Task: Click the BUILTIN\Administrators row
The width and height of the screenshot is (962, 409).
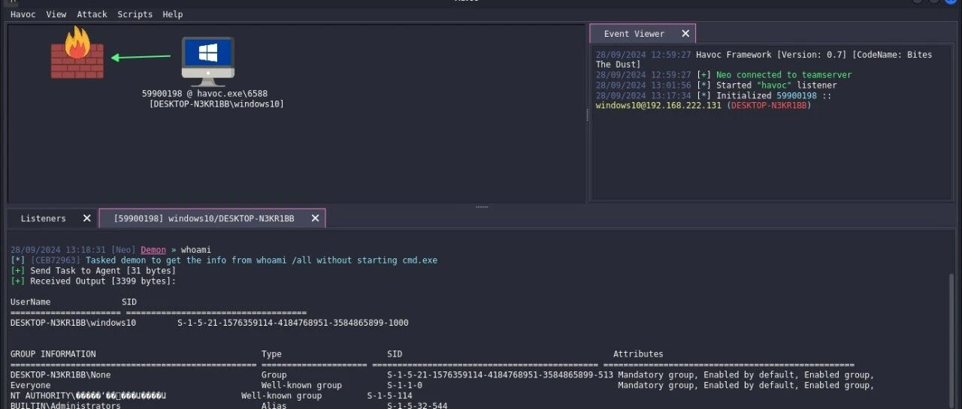Action: click(229, 405)
